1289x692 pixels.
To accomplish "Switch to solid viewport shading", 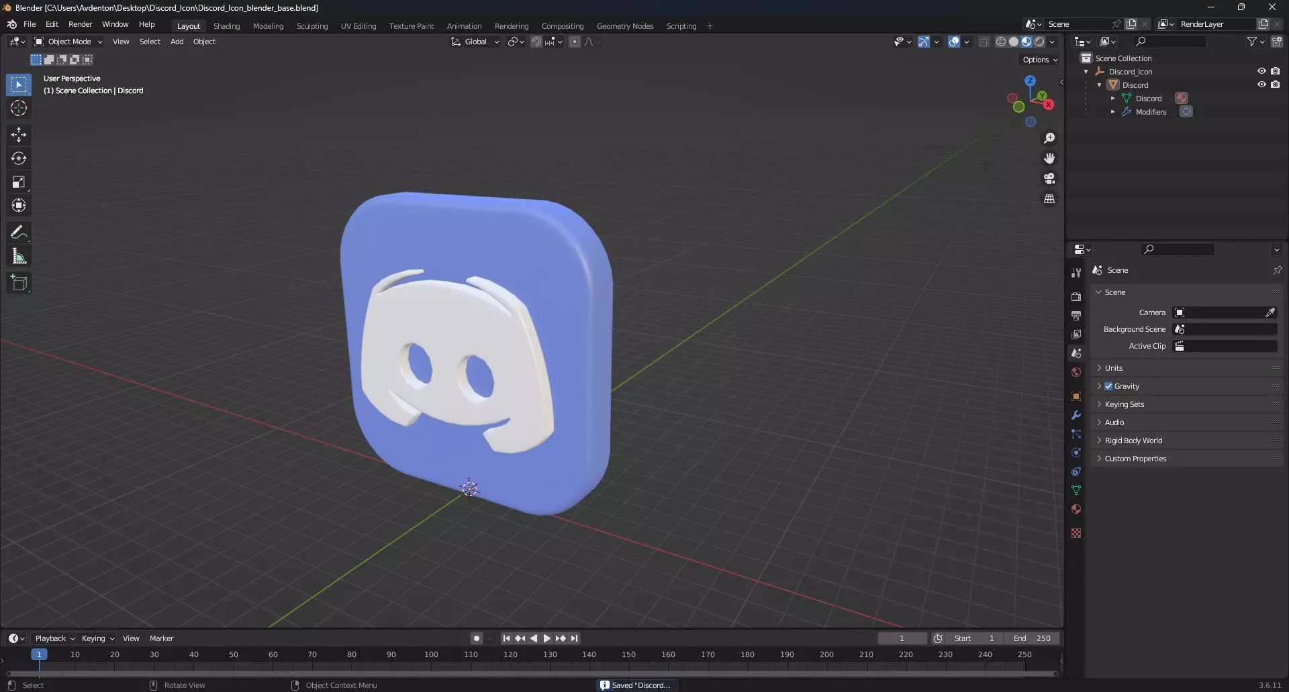I will [1014, 42].
